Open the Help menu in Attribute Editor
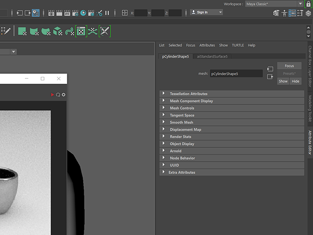This screenshot has height=235, width=313. (x=251, y=46)
